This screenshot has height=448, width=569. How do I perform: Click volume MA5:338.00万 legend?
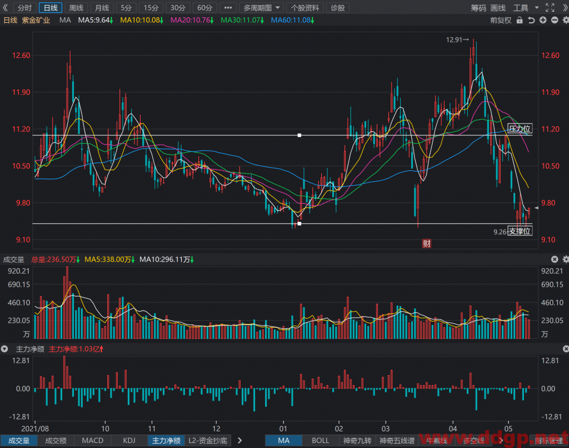(109, 259)
